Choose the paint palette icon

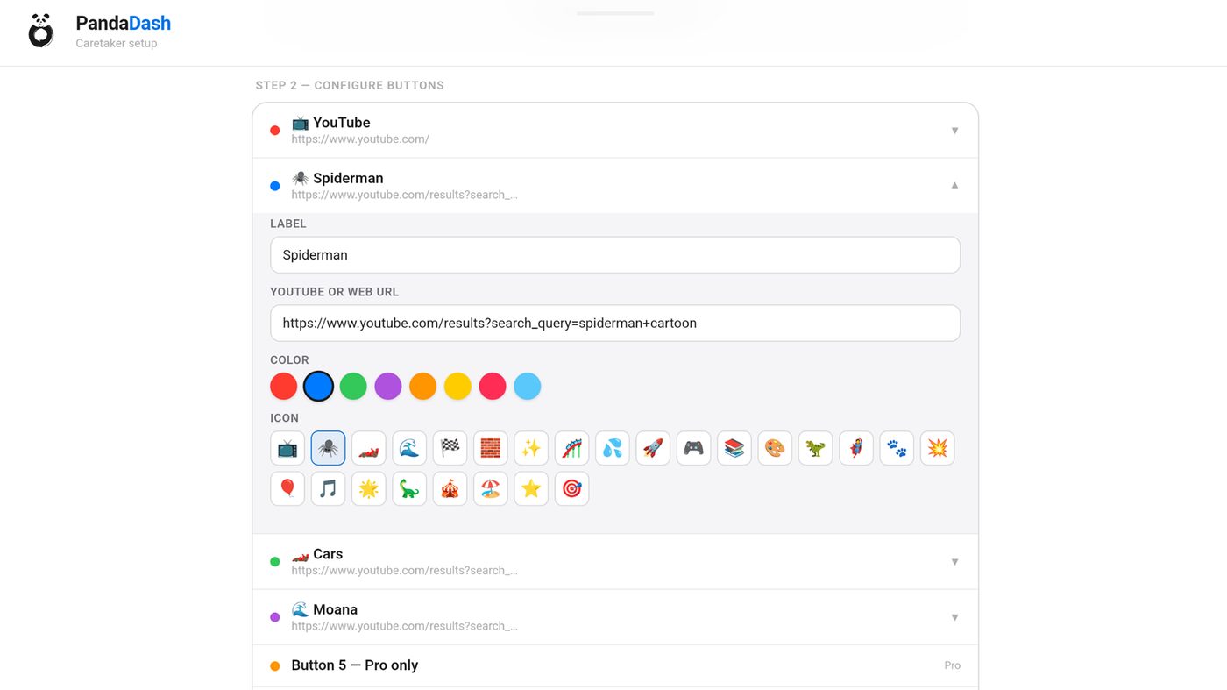(x=775, y=448)
